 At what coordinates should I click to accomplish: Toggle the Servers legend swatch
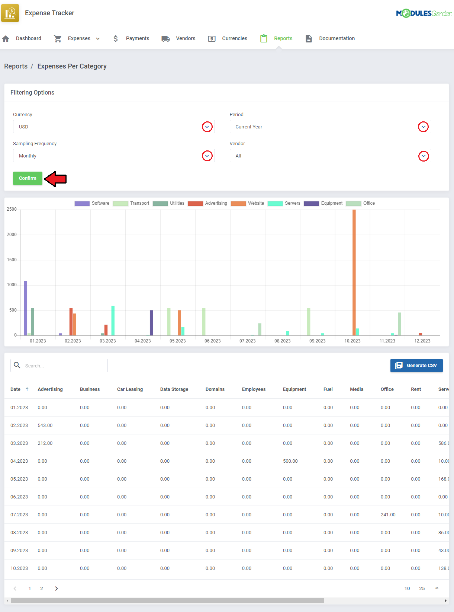tap(275, 203)
